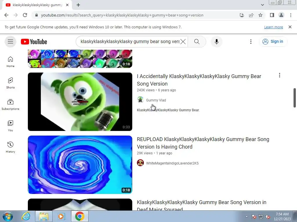
Task: Expand the tab search dropdown arrow
Action: [x=262, y=5]
